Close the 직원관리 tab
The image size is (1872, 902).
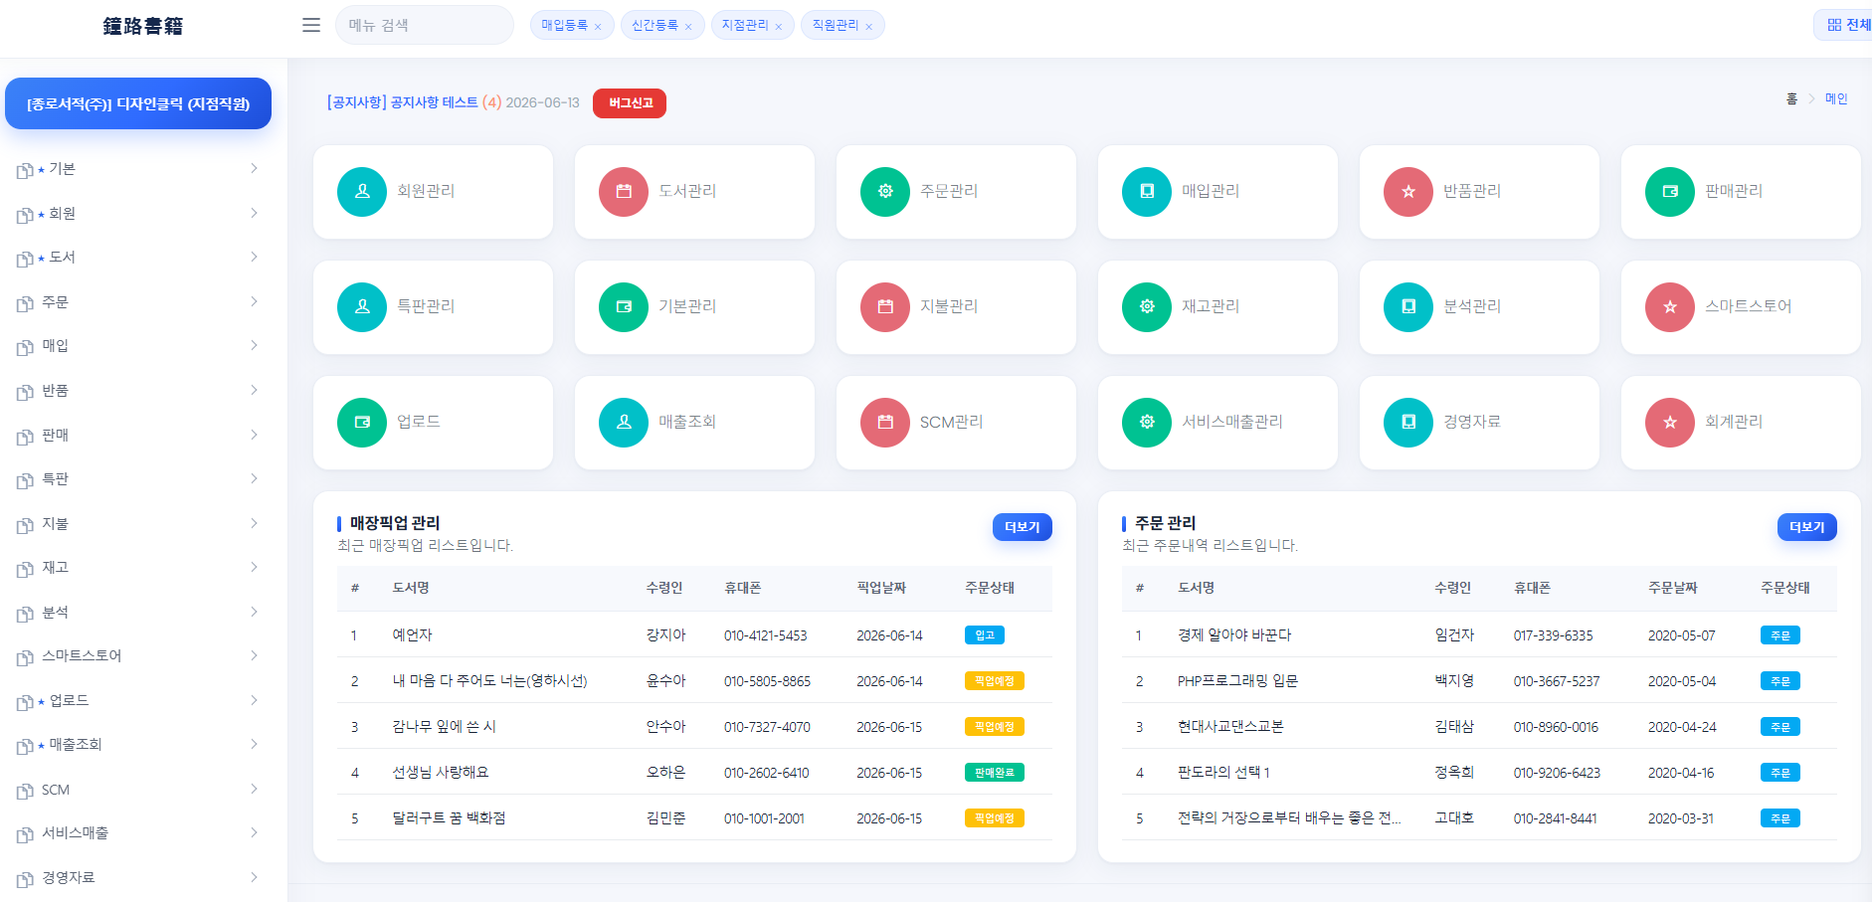[868, 27]
